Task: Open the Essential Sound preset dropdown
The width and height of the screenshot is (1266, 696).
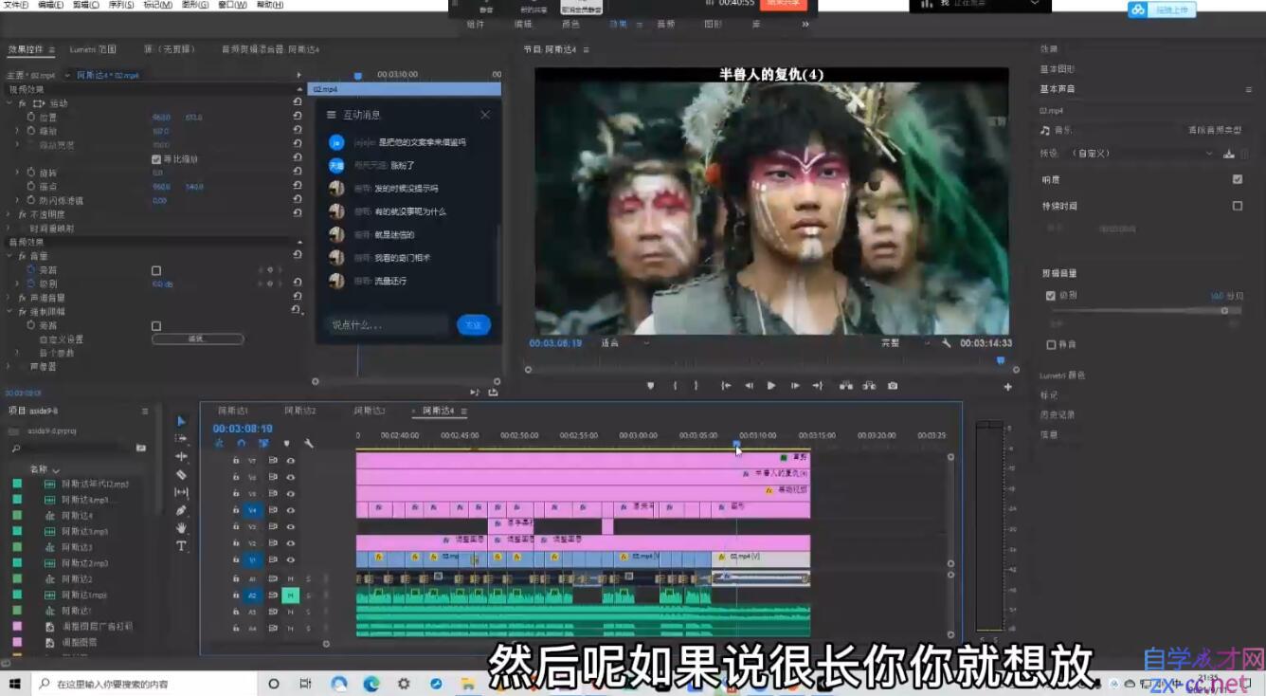Action: (x=1141, y=154)
